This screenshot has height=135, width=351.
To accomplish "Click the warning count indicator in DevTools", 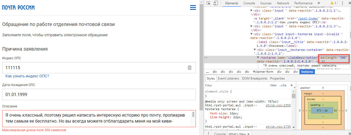I will tap(333, 3).
